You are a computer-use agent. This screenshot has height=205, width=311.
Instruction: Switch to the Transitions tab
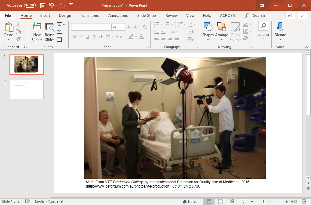point(89,15)
